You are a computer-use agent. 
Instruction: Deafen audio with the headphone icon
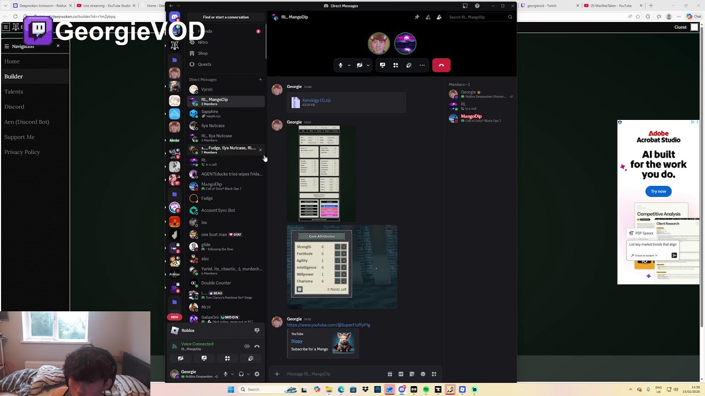[241, 374]
